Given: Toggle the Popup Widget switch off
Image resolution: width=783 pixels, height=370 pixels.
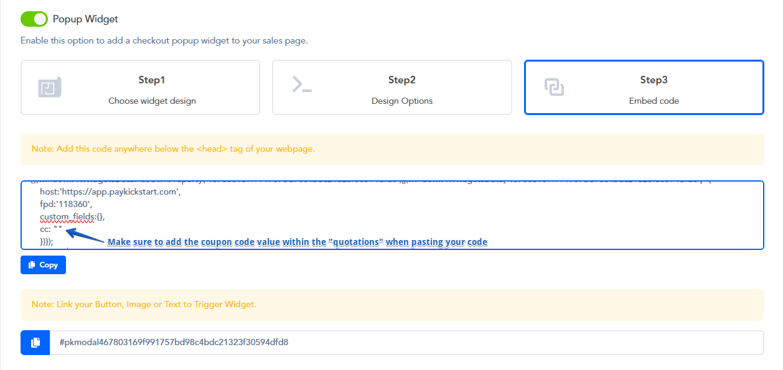Looking at the screenshot, I should [x=34, y=19].
